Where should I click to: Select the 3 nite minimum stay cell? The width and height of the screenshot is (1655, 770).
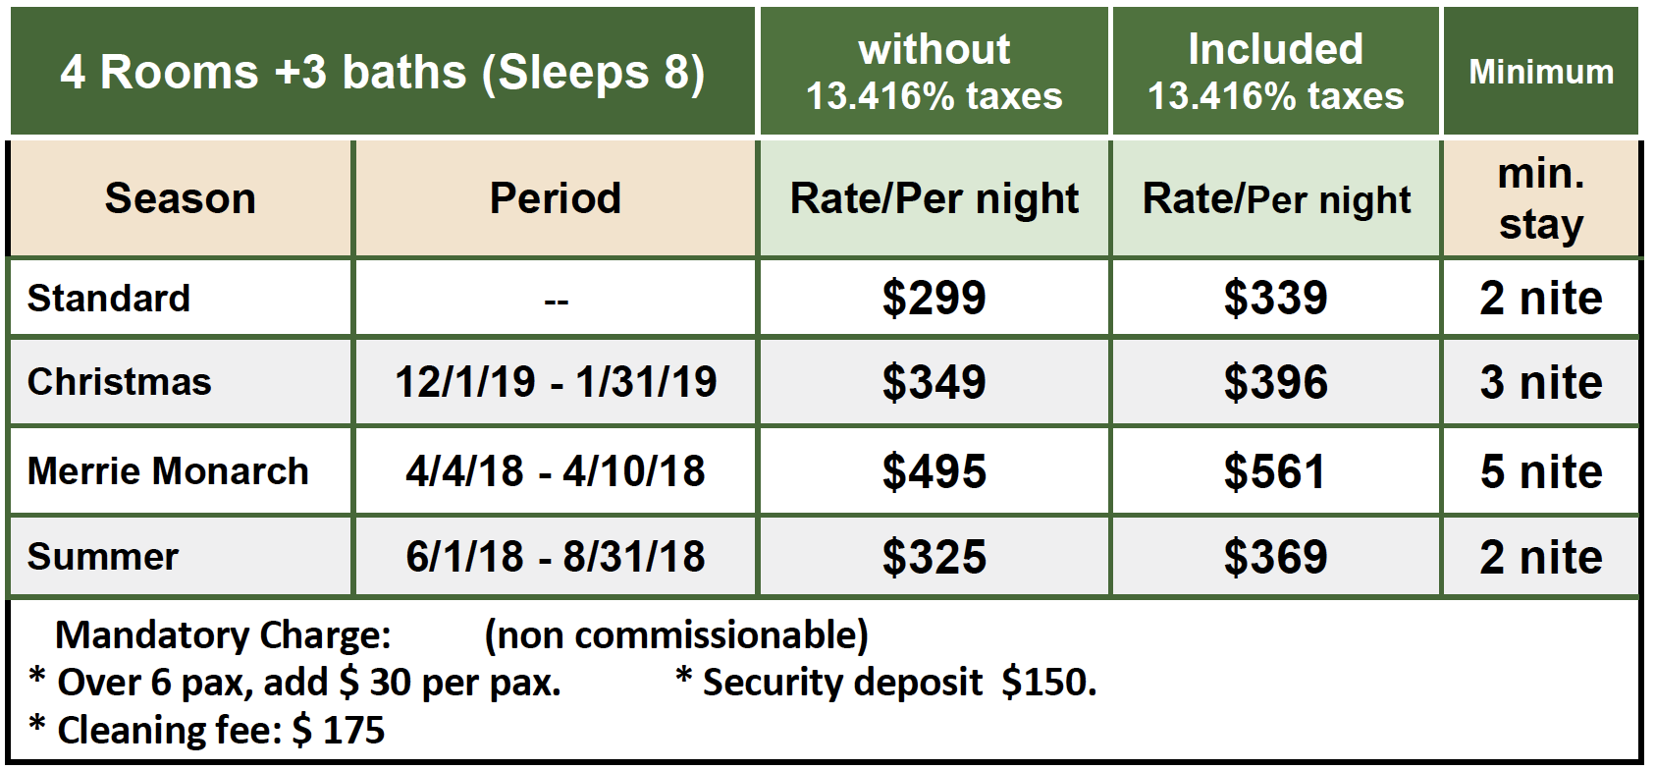click(x=1541, y=382)
